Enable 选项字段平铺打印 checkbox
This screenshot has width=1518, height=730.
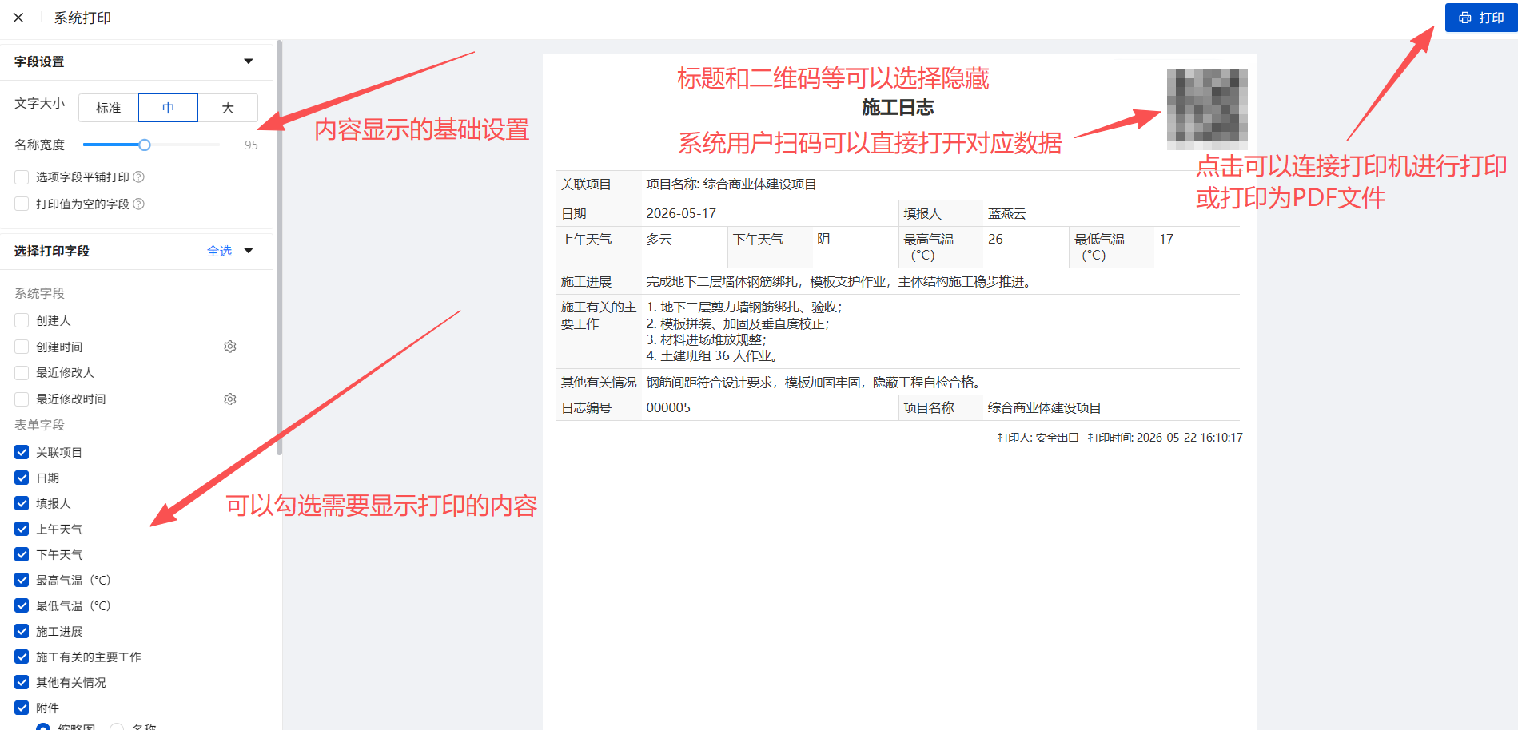22,177
